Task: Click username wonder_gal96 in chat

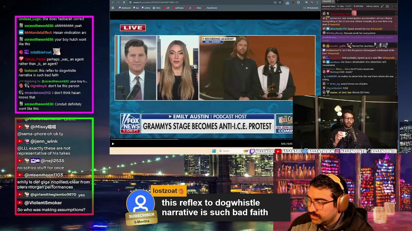Action: click(338, 46)
